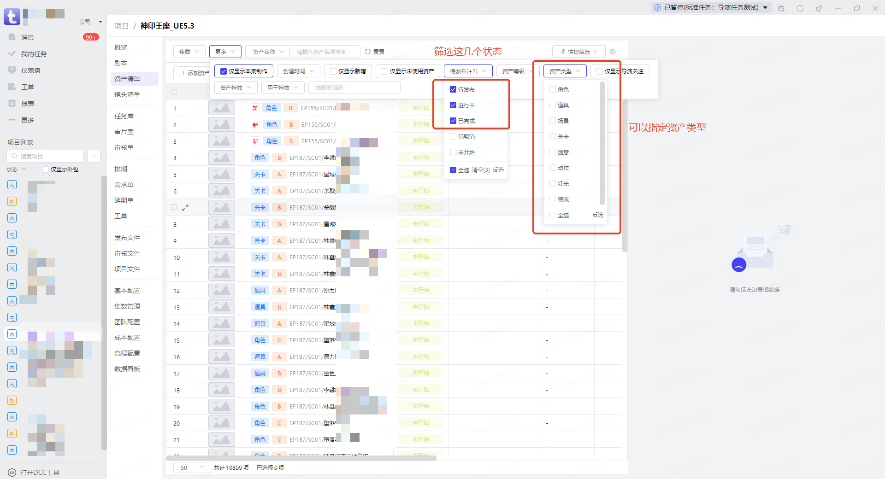The image size is (885, 479).
Task: Click the 打开DCC工具 icon at bottom left
Action: pyautogui.click(x=12, y=473)
